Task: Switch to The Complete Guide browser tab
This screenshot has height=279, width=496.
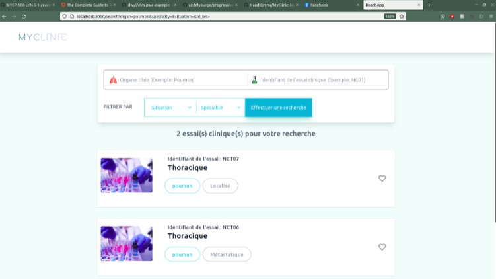Action: [x=86, y=5]
